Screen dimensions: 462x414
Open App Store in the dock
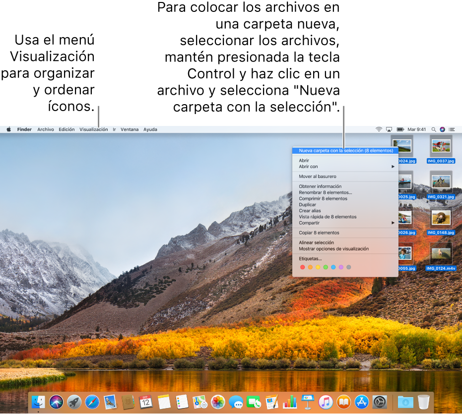click(x=362, y=402)
